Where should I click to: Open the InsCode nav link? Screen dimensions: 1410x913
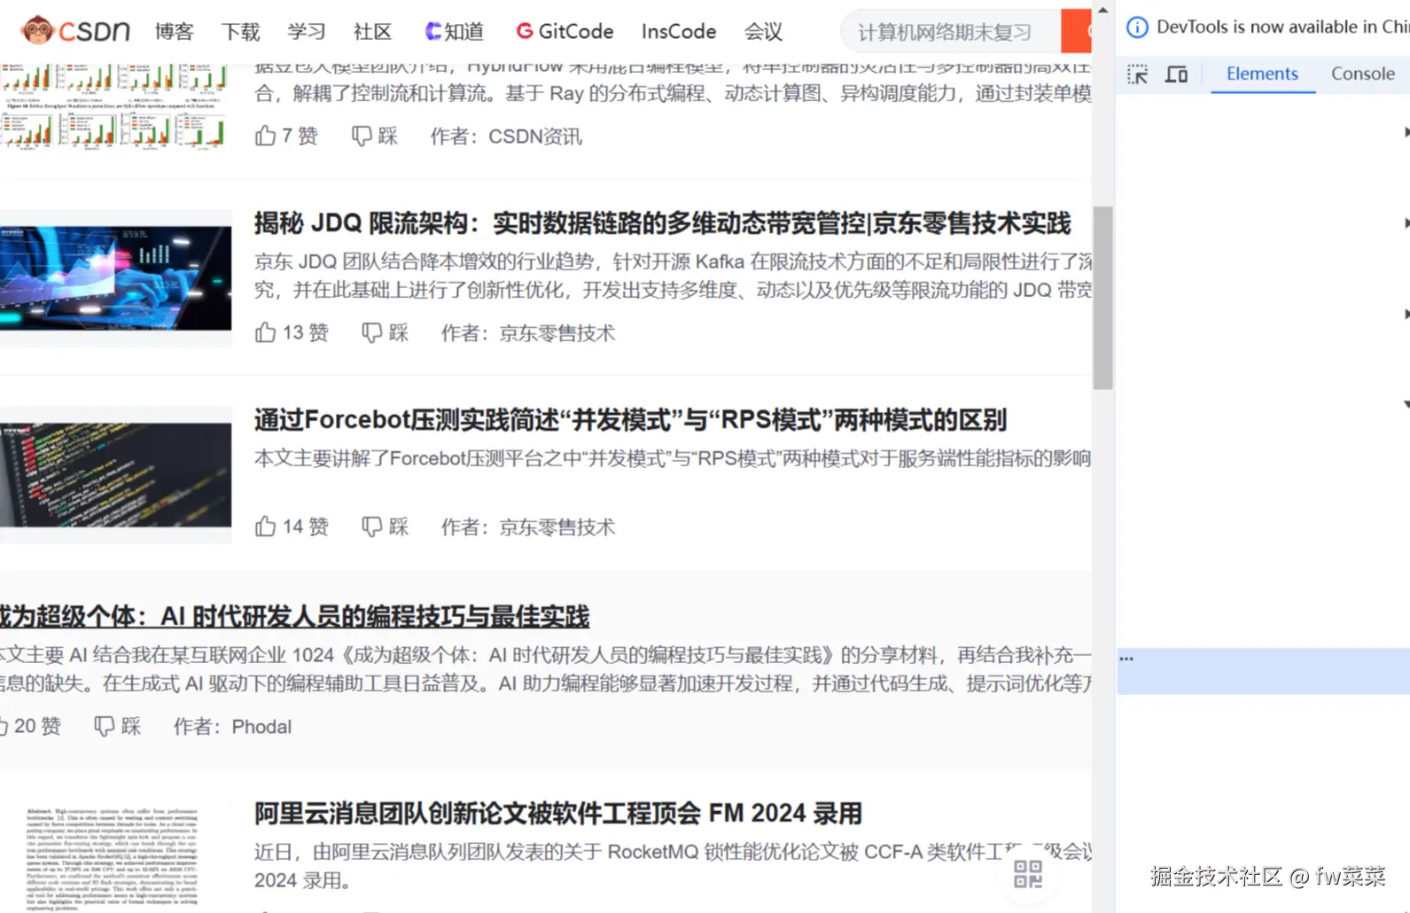click(679, 32)
